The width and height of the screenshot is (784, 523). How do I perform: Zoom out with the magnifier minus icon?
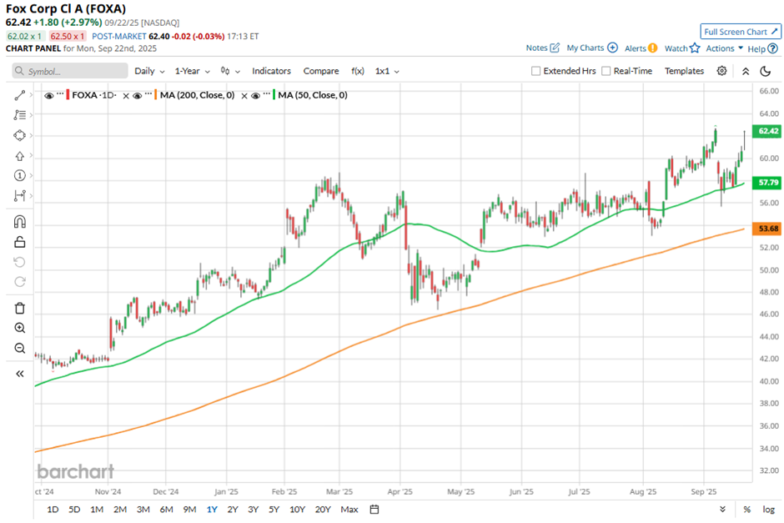click(x=20, y=348)
